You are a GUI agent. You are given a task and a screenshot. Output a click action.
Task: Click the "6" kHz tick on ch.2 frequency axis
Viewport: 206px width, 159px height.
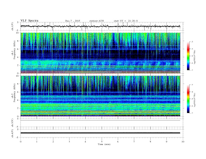click(x=18, y=92)
